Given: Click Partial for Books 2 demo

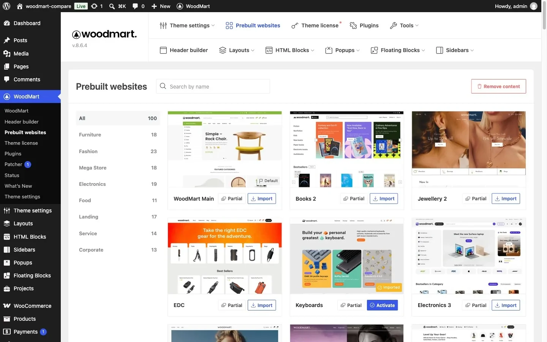Looking at the screenshot, I should click(354, 198).
